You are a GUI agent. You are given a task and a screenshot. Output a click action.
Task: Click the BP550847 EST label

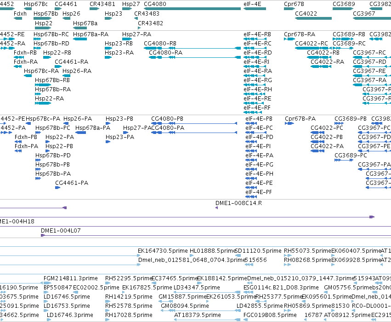point(57,288)
